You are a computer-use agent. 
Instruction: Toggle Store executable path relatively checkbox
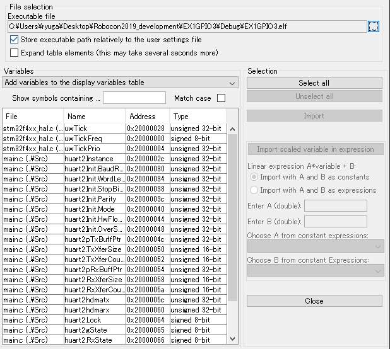(x=14, y=40)
